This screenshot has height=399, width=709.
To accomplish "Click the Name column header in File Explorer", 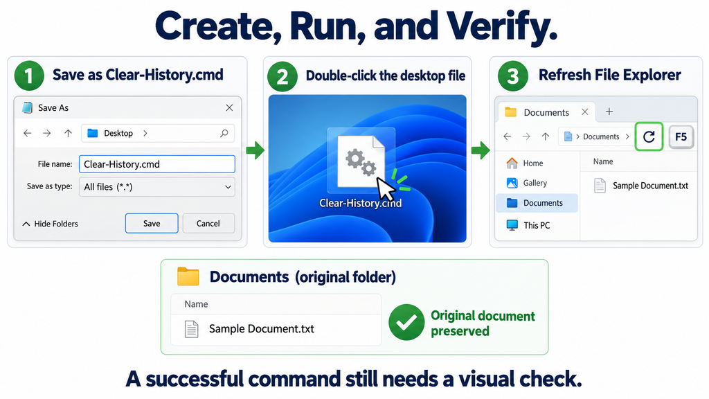I will [603, 161].
